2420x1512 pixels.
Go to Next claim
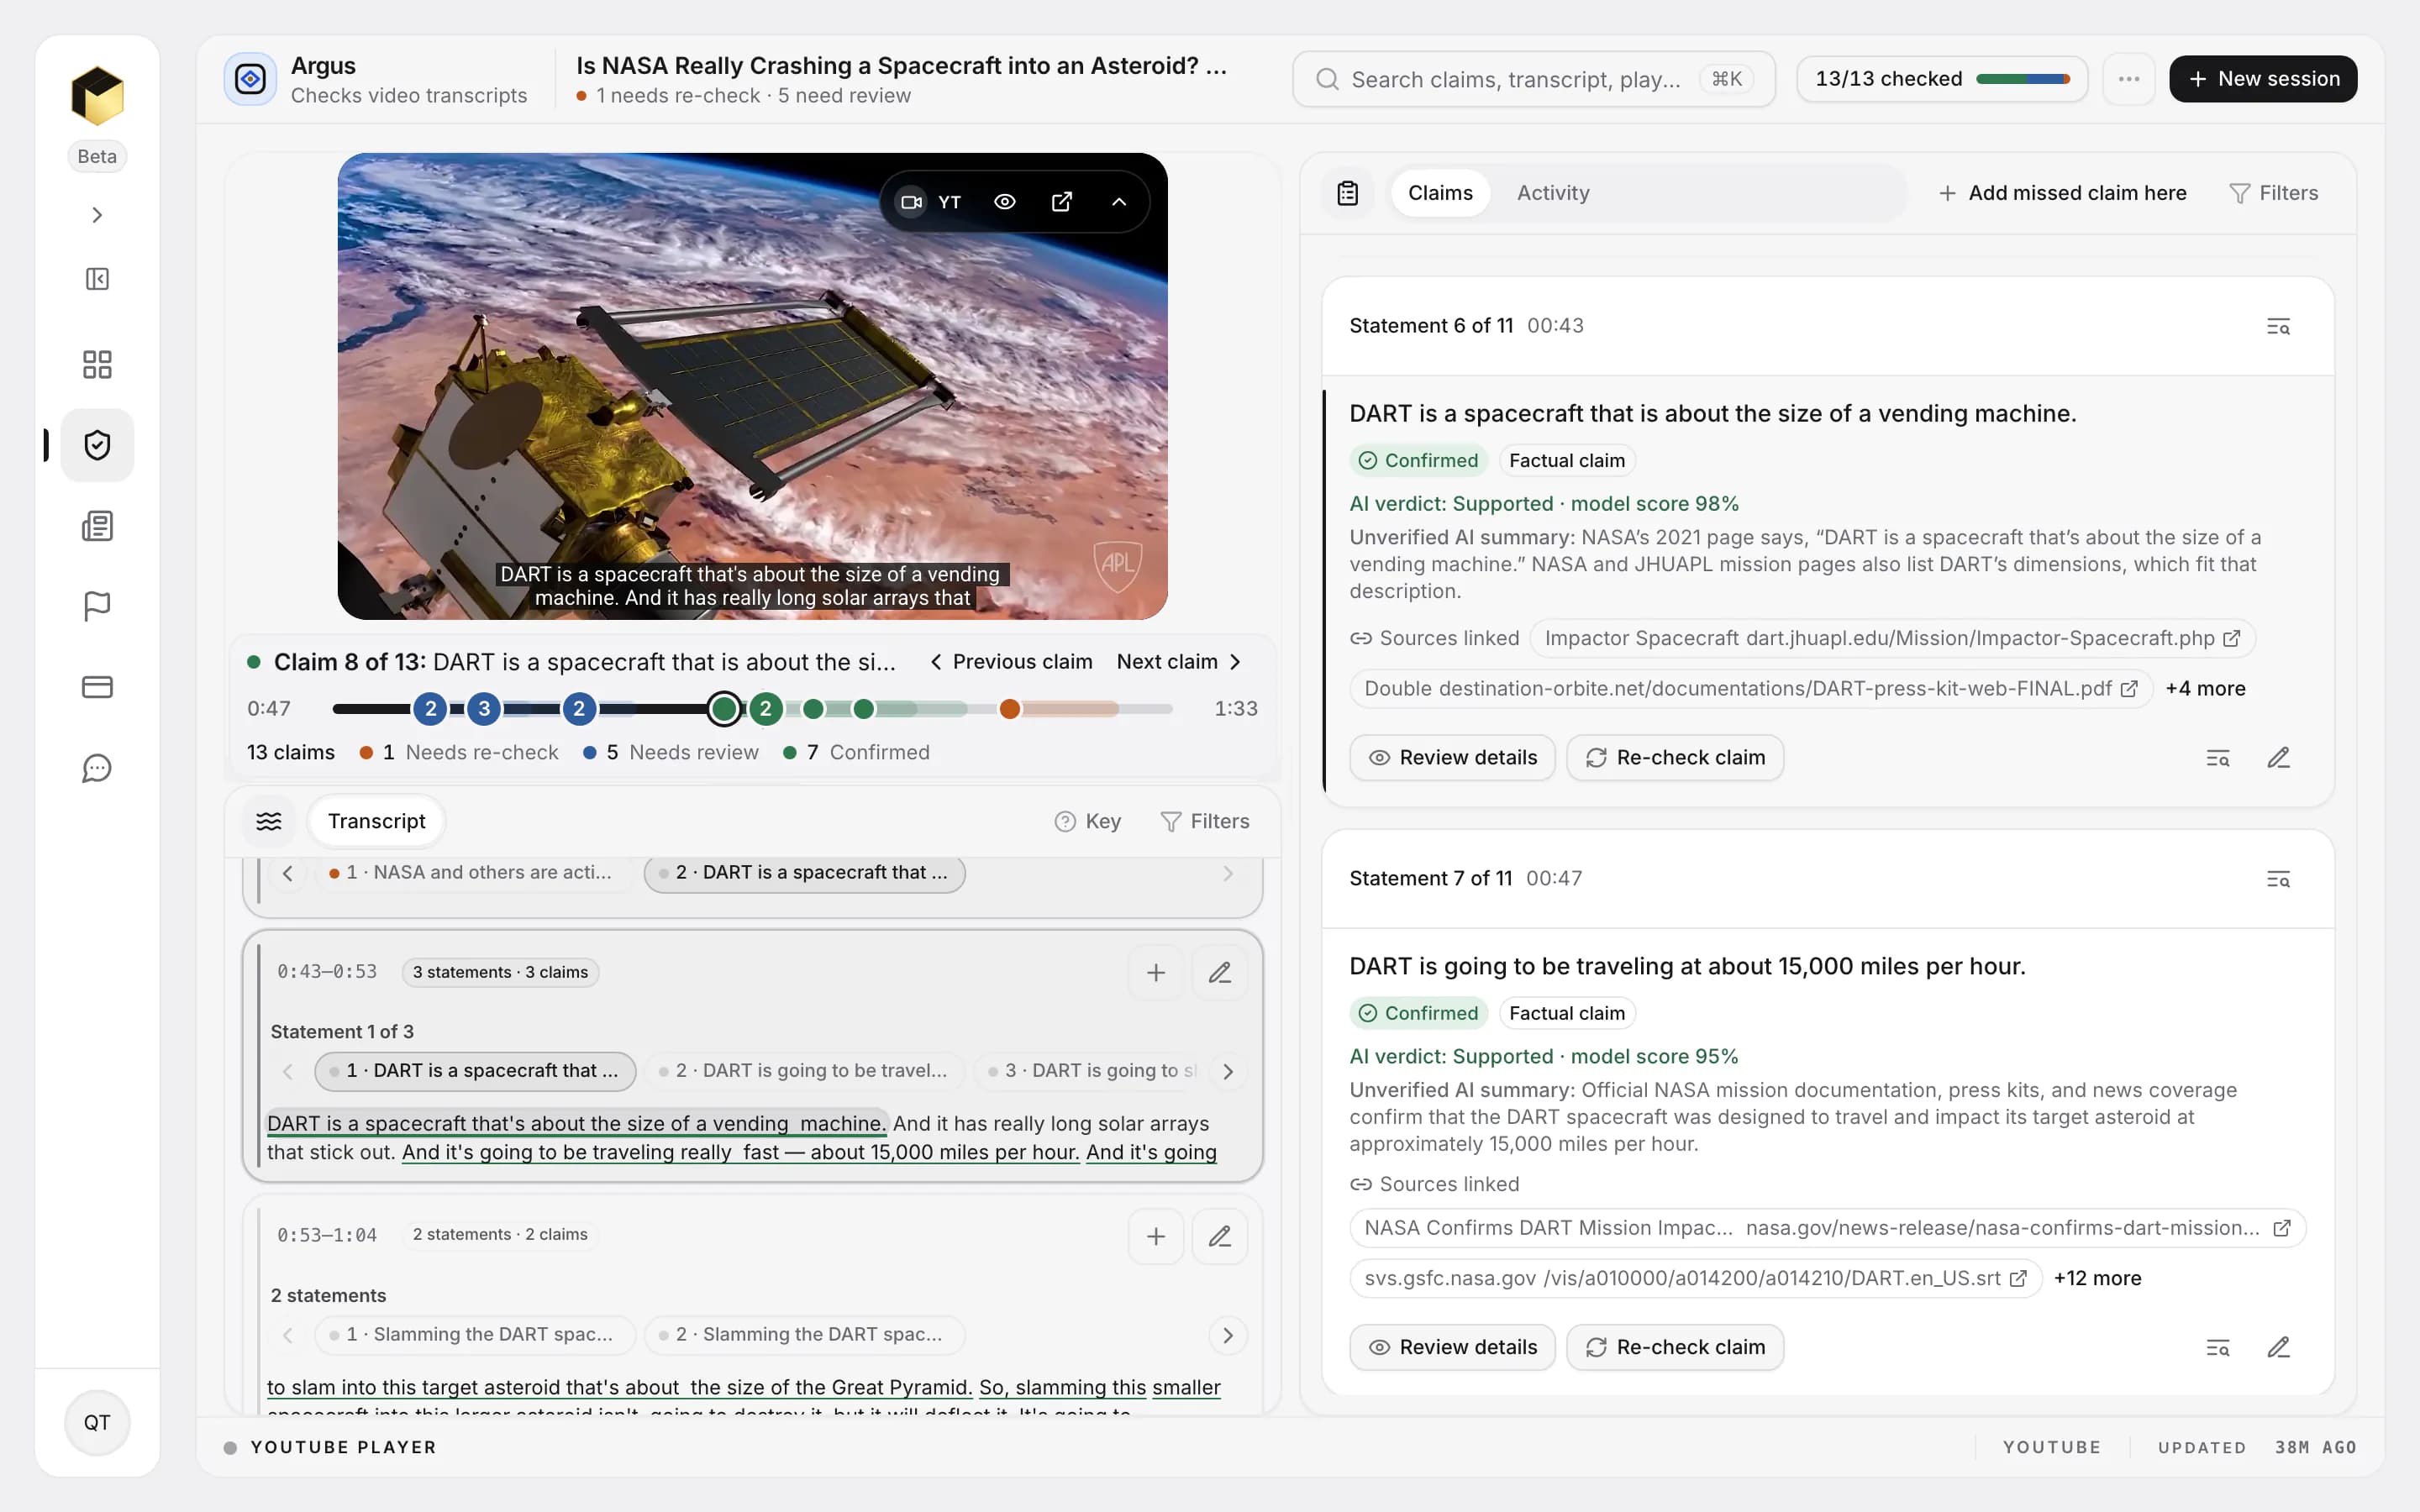coord(1179,662)
